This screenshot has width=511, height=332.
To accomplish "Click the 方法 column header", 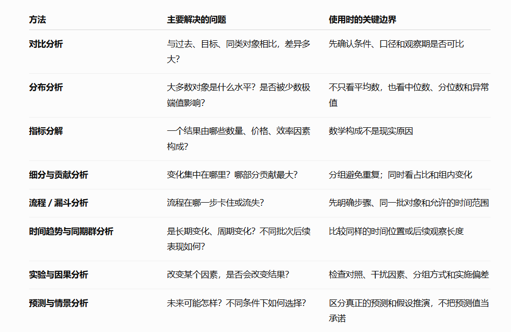I will (x=37, y=20).
